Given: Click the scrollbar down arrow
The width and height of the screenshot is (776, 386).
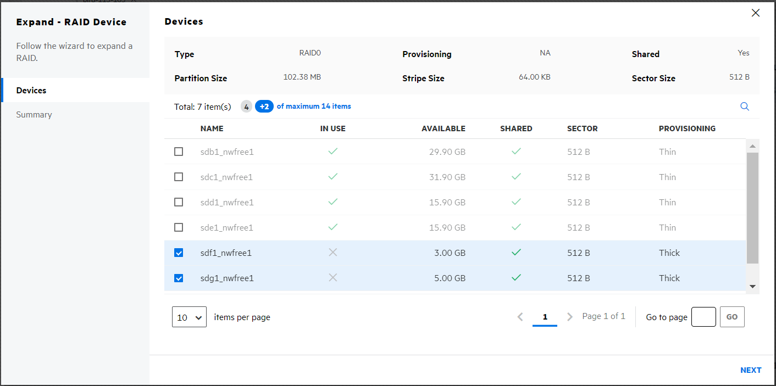Looking at the screenshot, I should [752, 287].
